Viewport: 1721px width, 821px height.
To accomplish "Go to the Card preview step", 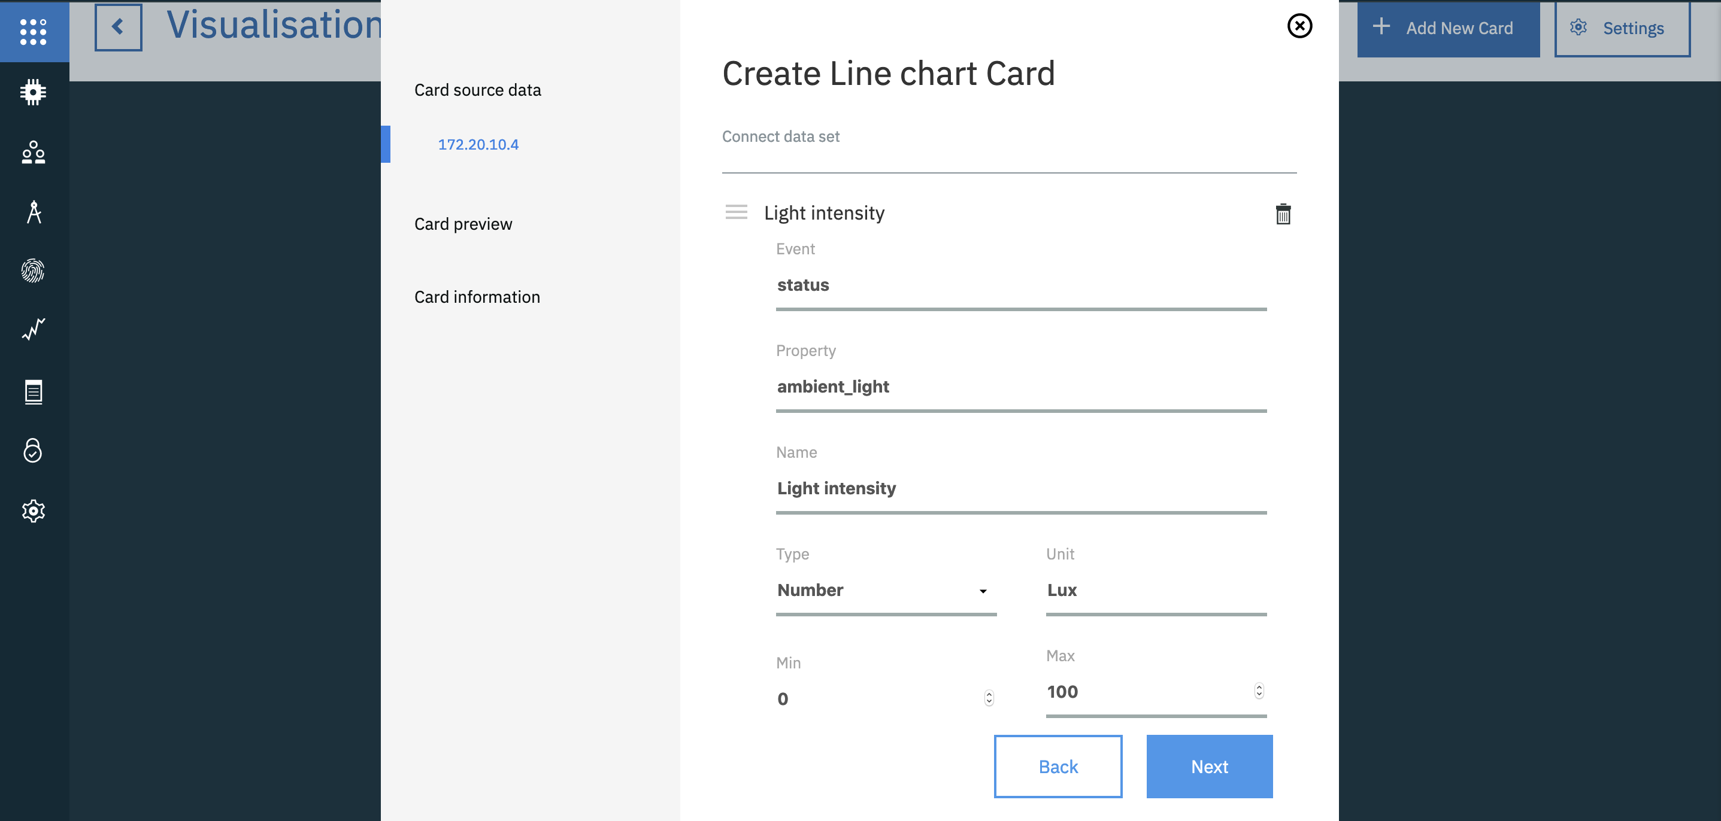I will click(x=463, y=224).
